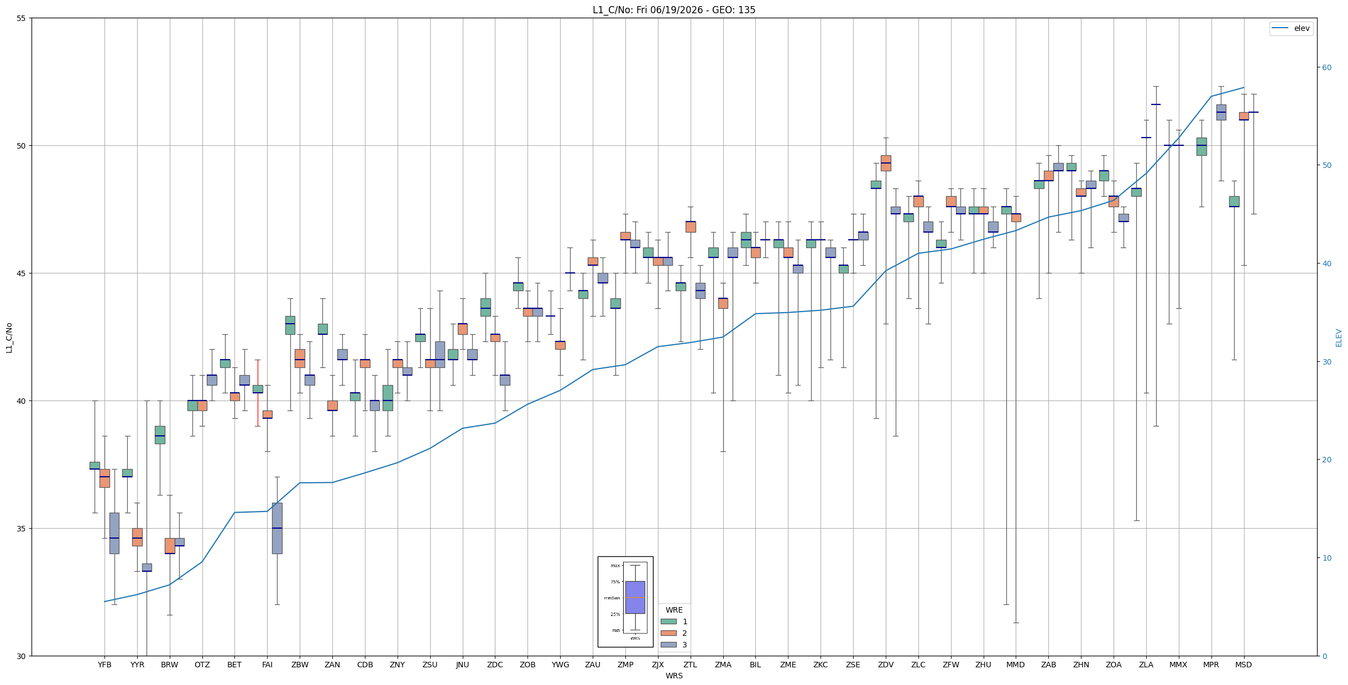Select the MMD station label
This screenshot has width=1348, height=685.
[1016, 665]
